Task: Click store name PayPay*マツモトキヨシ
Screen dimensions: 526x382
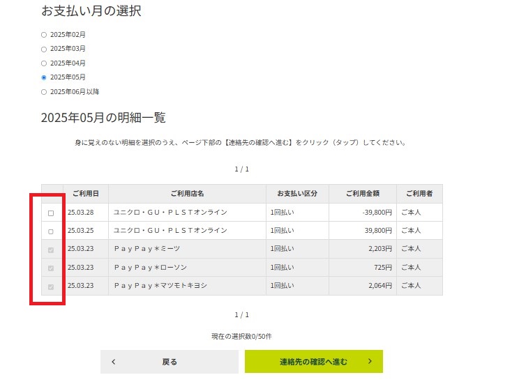Action: (160, 286)
